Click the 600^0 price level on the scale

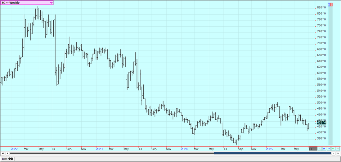point(321,73)
